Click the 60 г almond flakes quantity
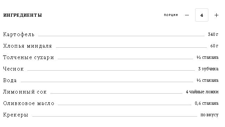The height and width of the screenshot is (127, 225). pyautogui.click(x=214, y=46)
